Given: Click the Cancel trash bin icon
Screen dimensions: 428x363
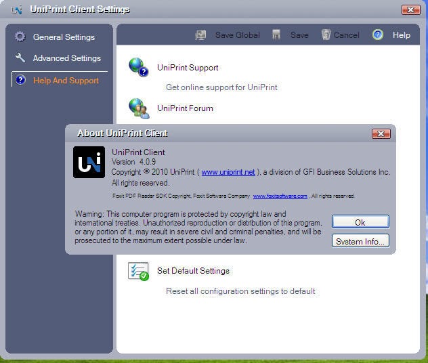Looking at the screenshot, I should pos(326,35).
